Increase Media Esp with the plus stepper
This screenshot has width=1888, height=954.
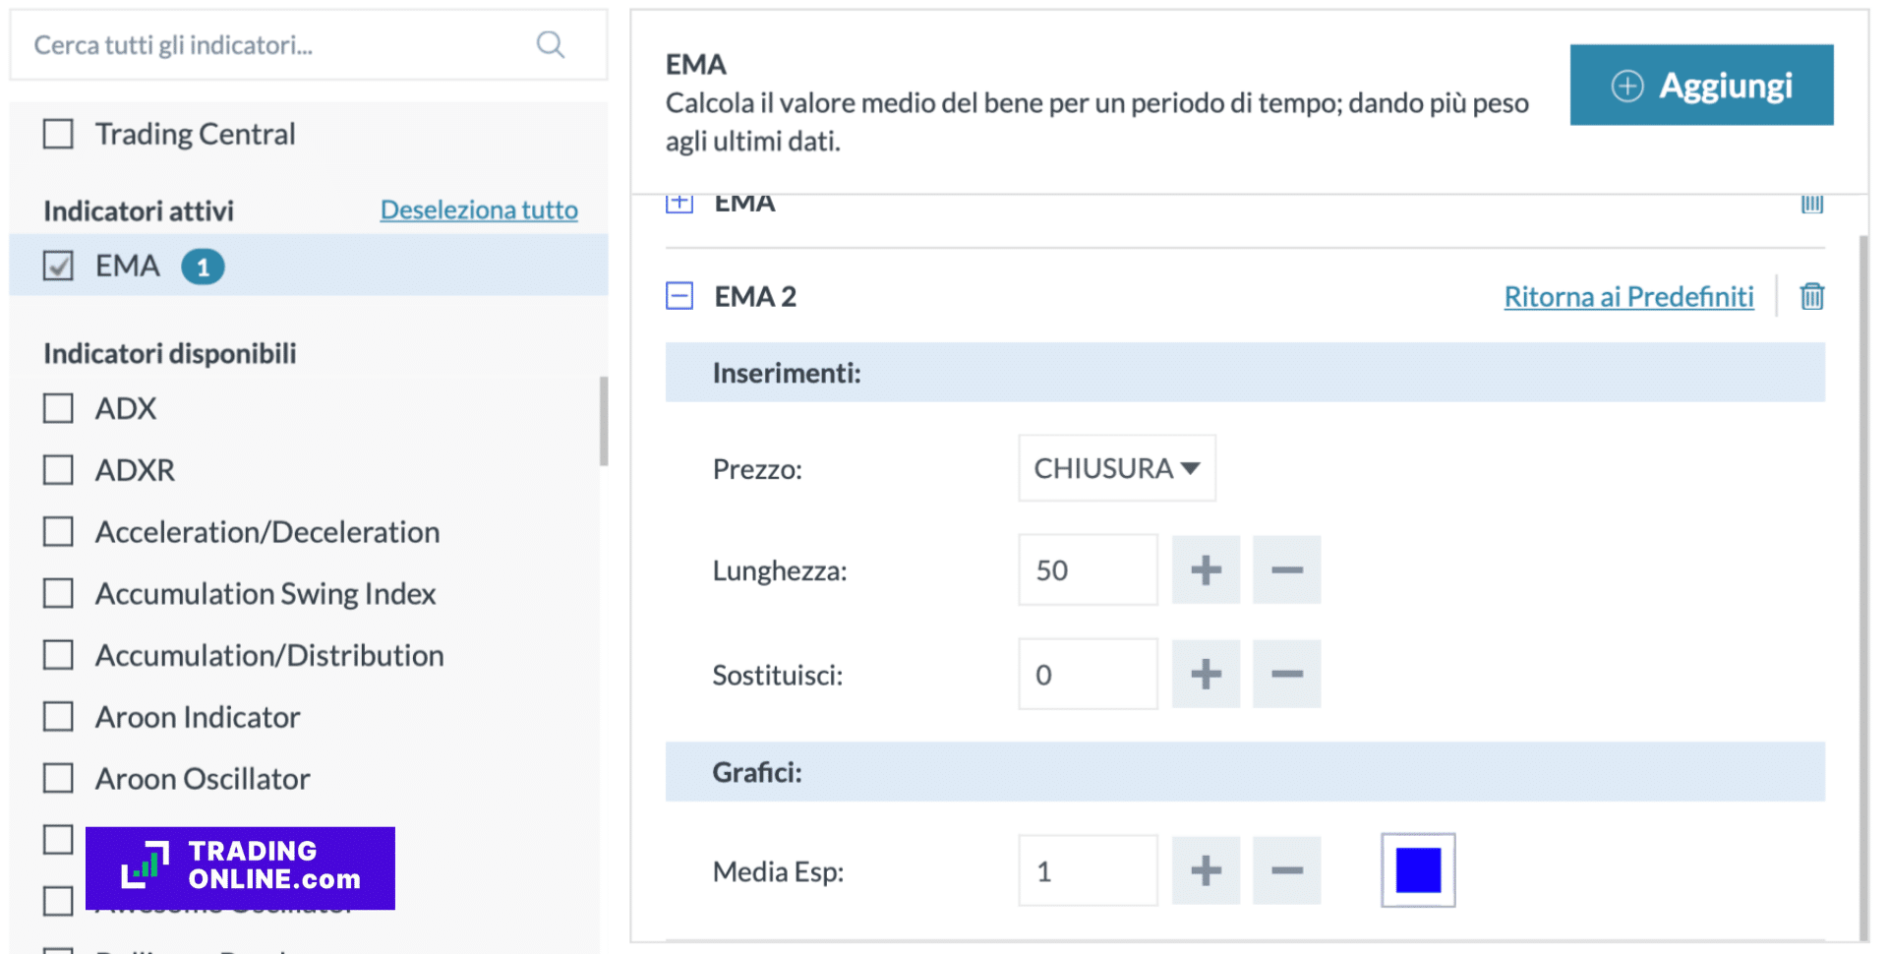[x=1206, y=870]
